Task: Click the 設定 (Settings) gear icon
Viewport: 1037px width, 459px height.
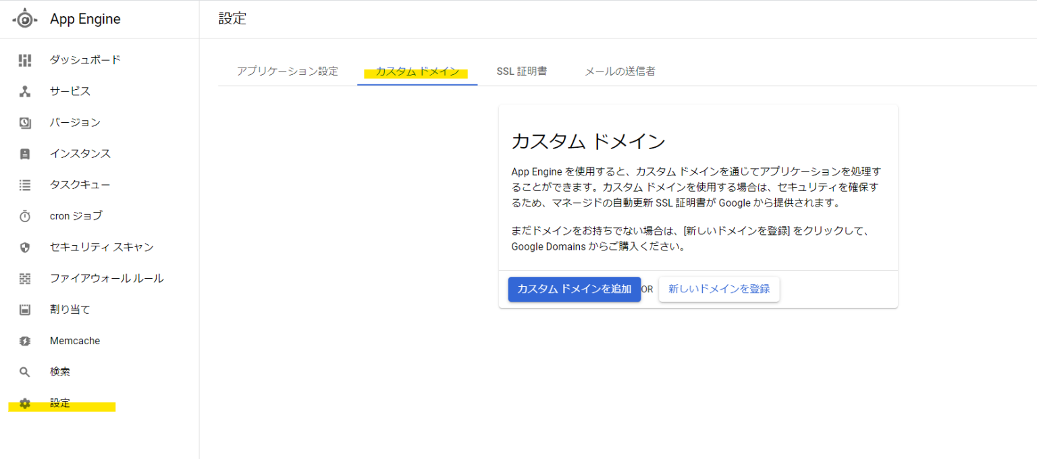Action: (25, 403)
